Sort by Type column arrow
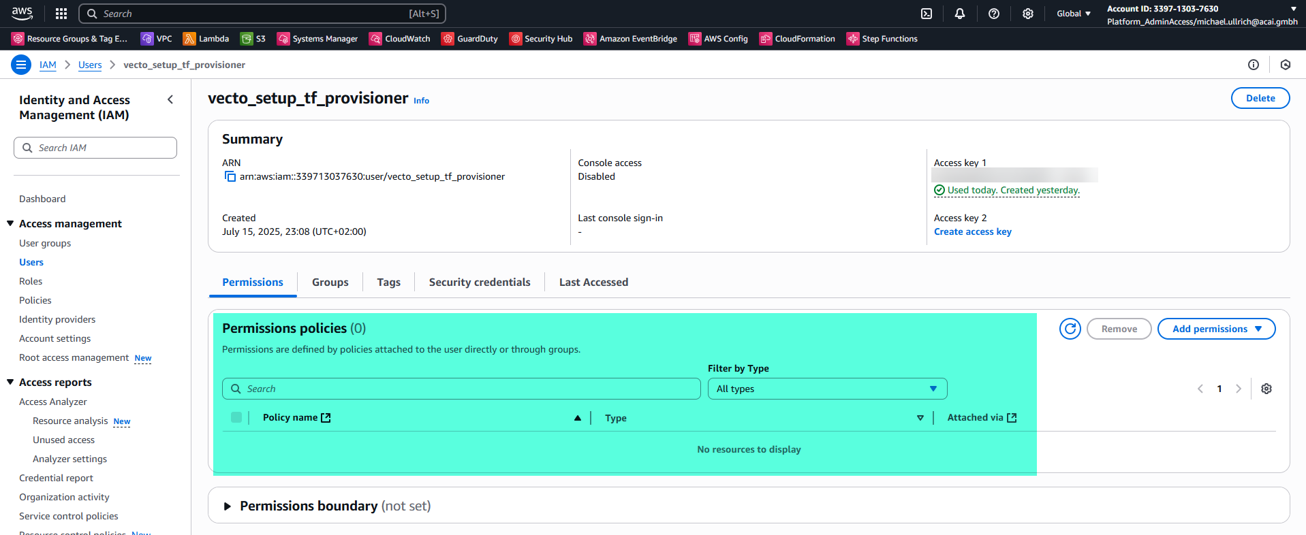Viewport: 1306px width, 535px height. pos(920,418)
